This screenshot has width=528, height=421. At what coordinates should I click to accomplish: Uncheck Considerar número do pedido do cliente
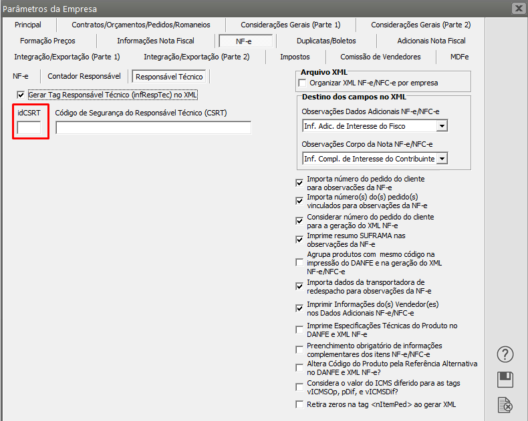299,221
